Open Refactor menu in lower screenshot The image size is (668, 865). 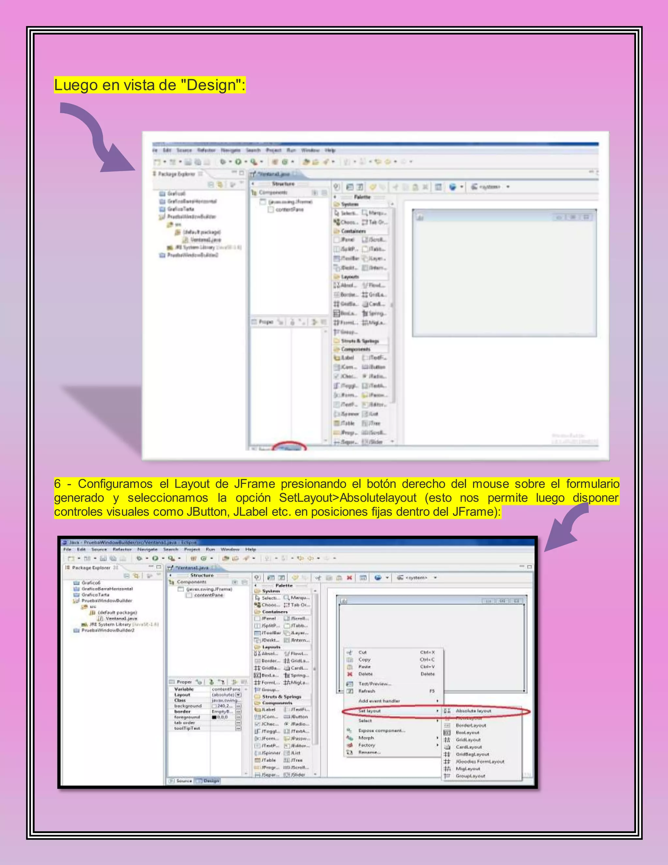coord(122,549)
